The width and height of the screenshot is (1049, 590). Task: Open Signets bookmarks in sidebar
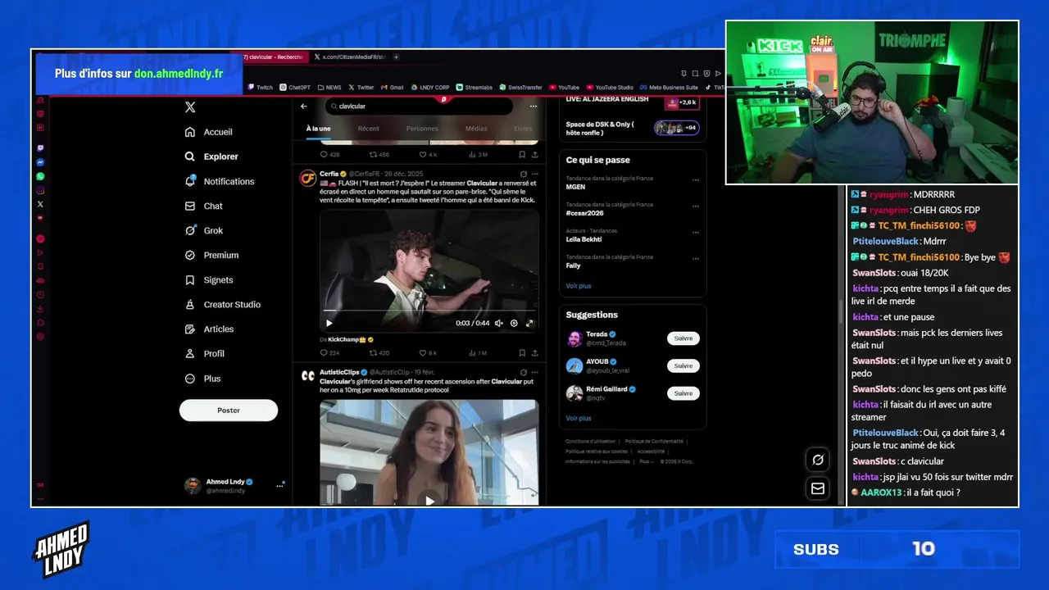(x=209, y=279)
